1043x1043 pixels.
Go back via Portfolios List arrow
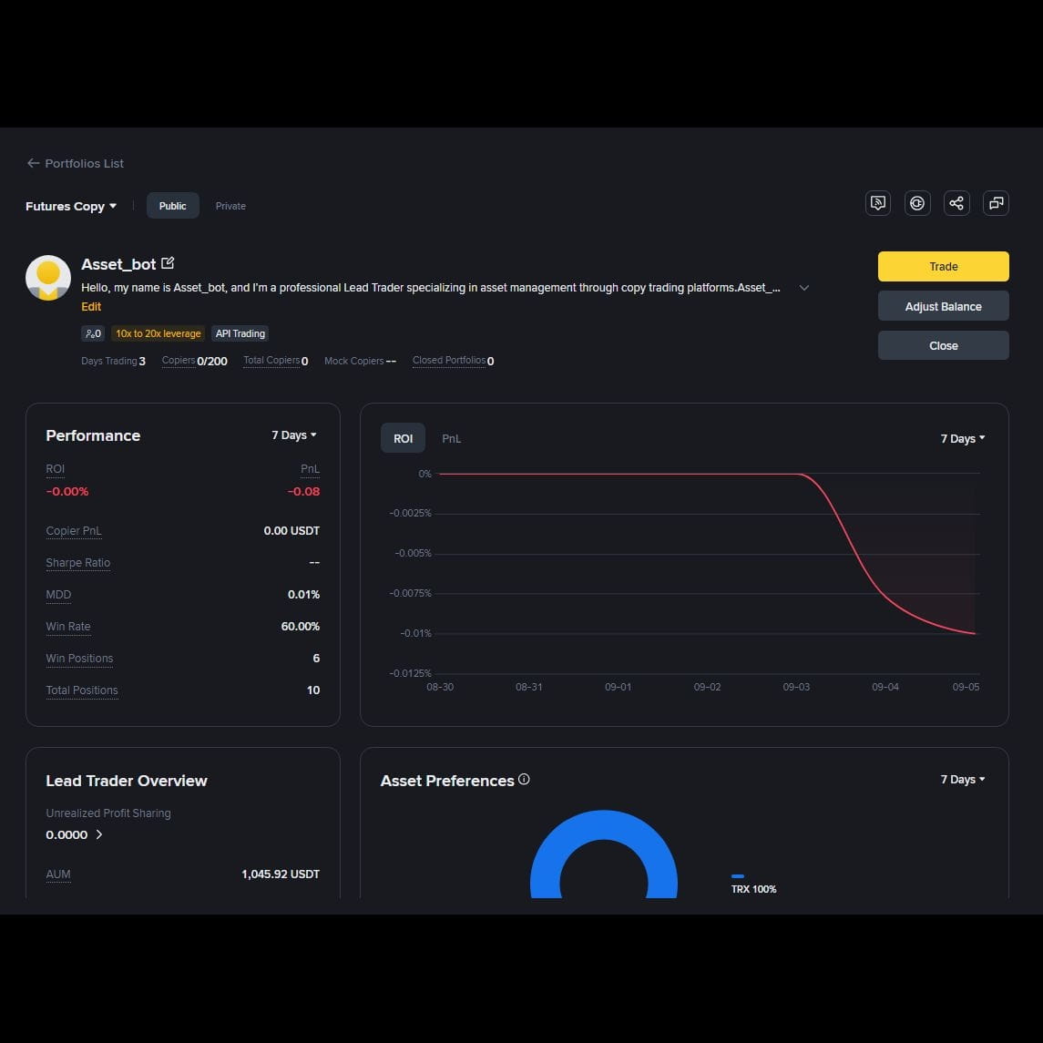33,163
